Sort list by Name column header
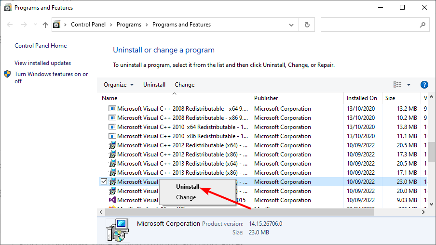This screenshot has height=245, width=436. tap(109, 98)
